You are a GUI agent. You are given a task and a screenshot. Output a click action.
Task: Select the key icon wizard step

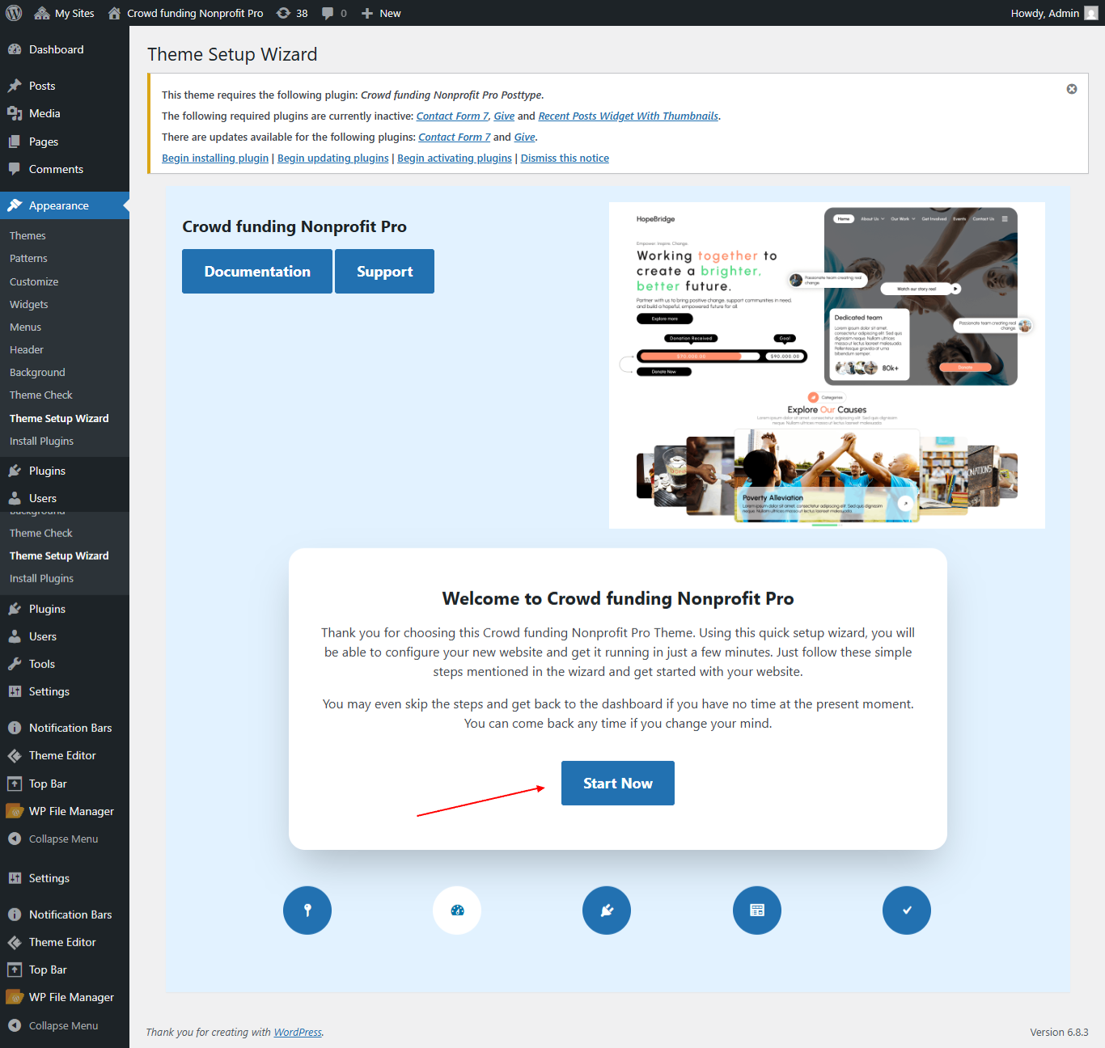click(307, 911)
